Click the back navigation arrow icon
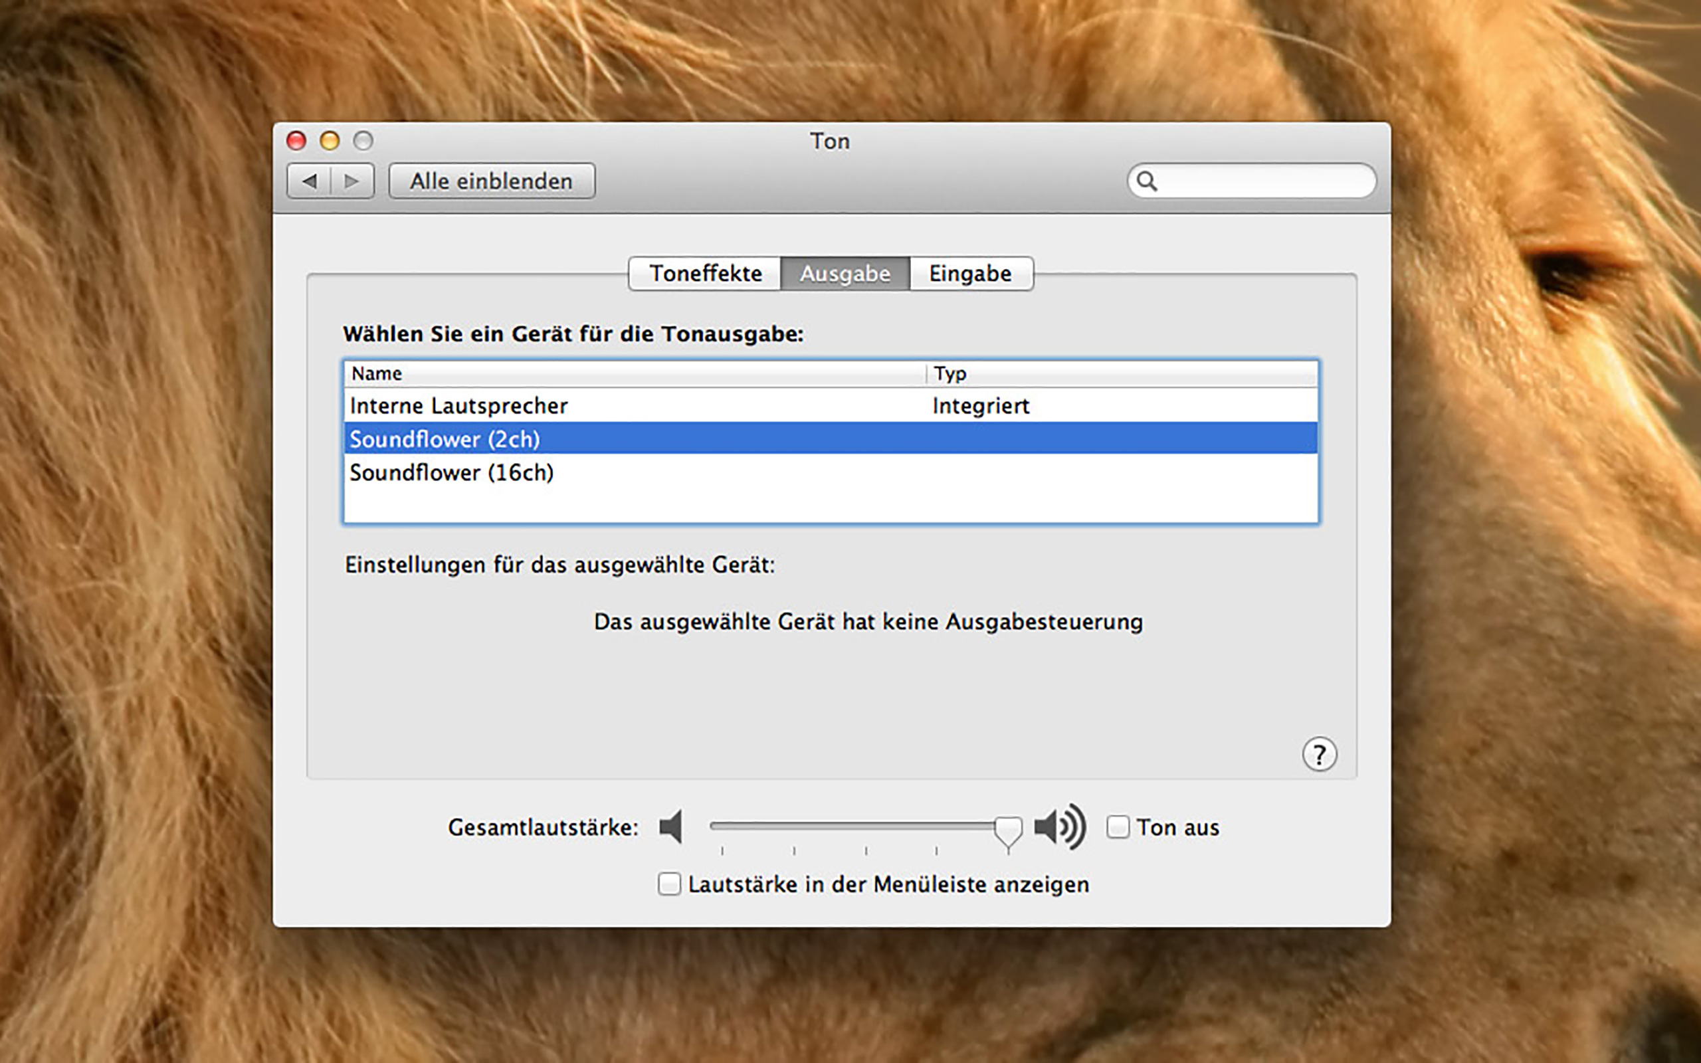Image resolution: width=1701 pixels, height=1063 pixels. tap(310, 181)
